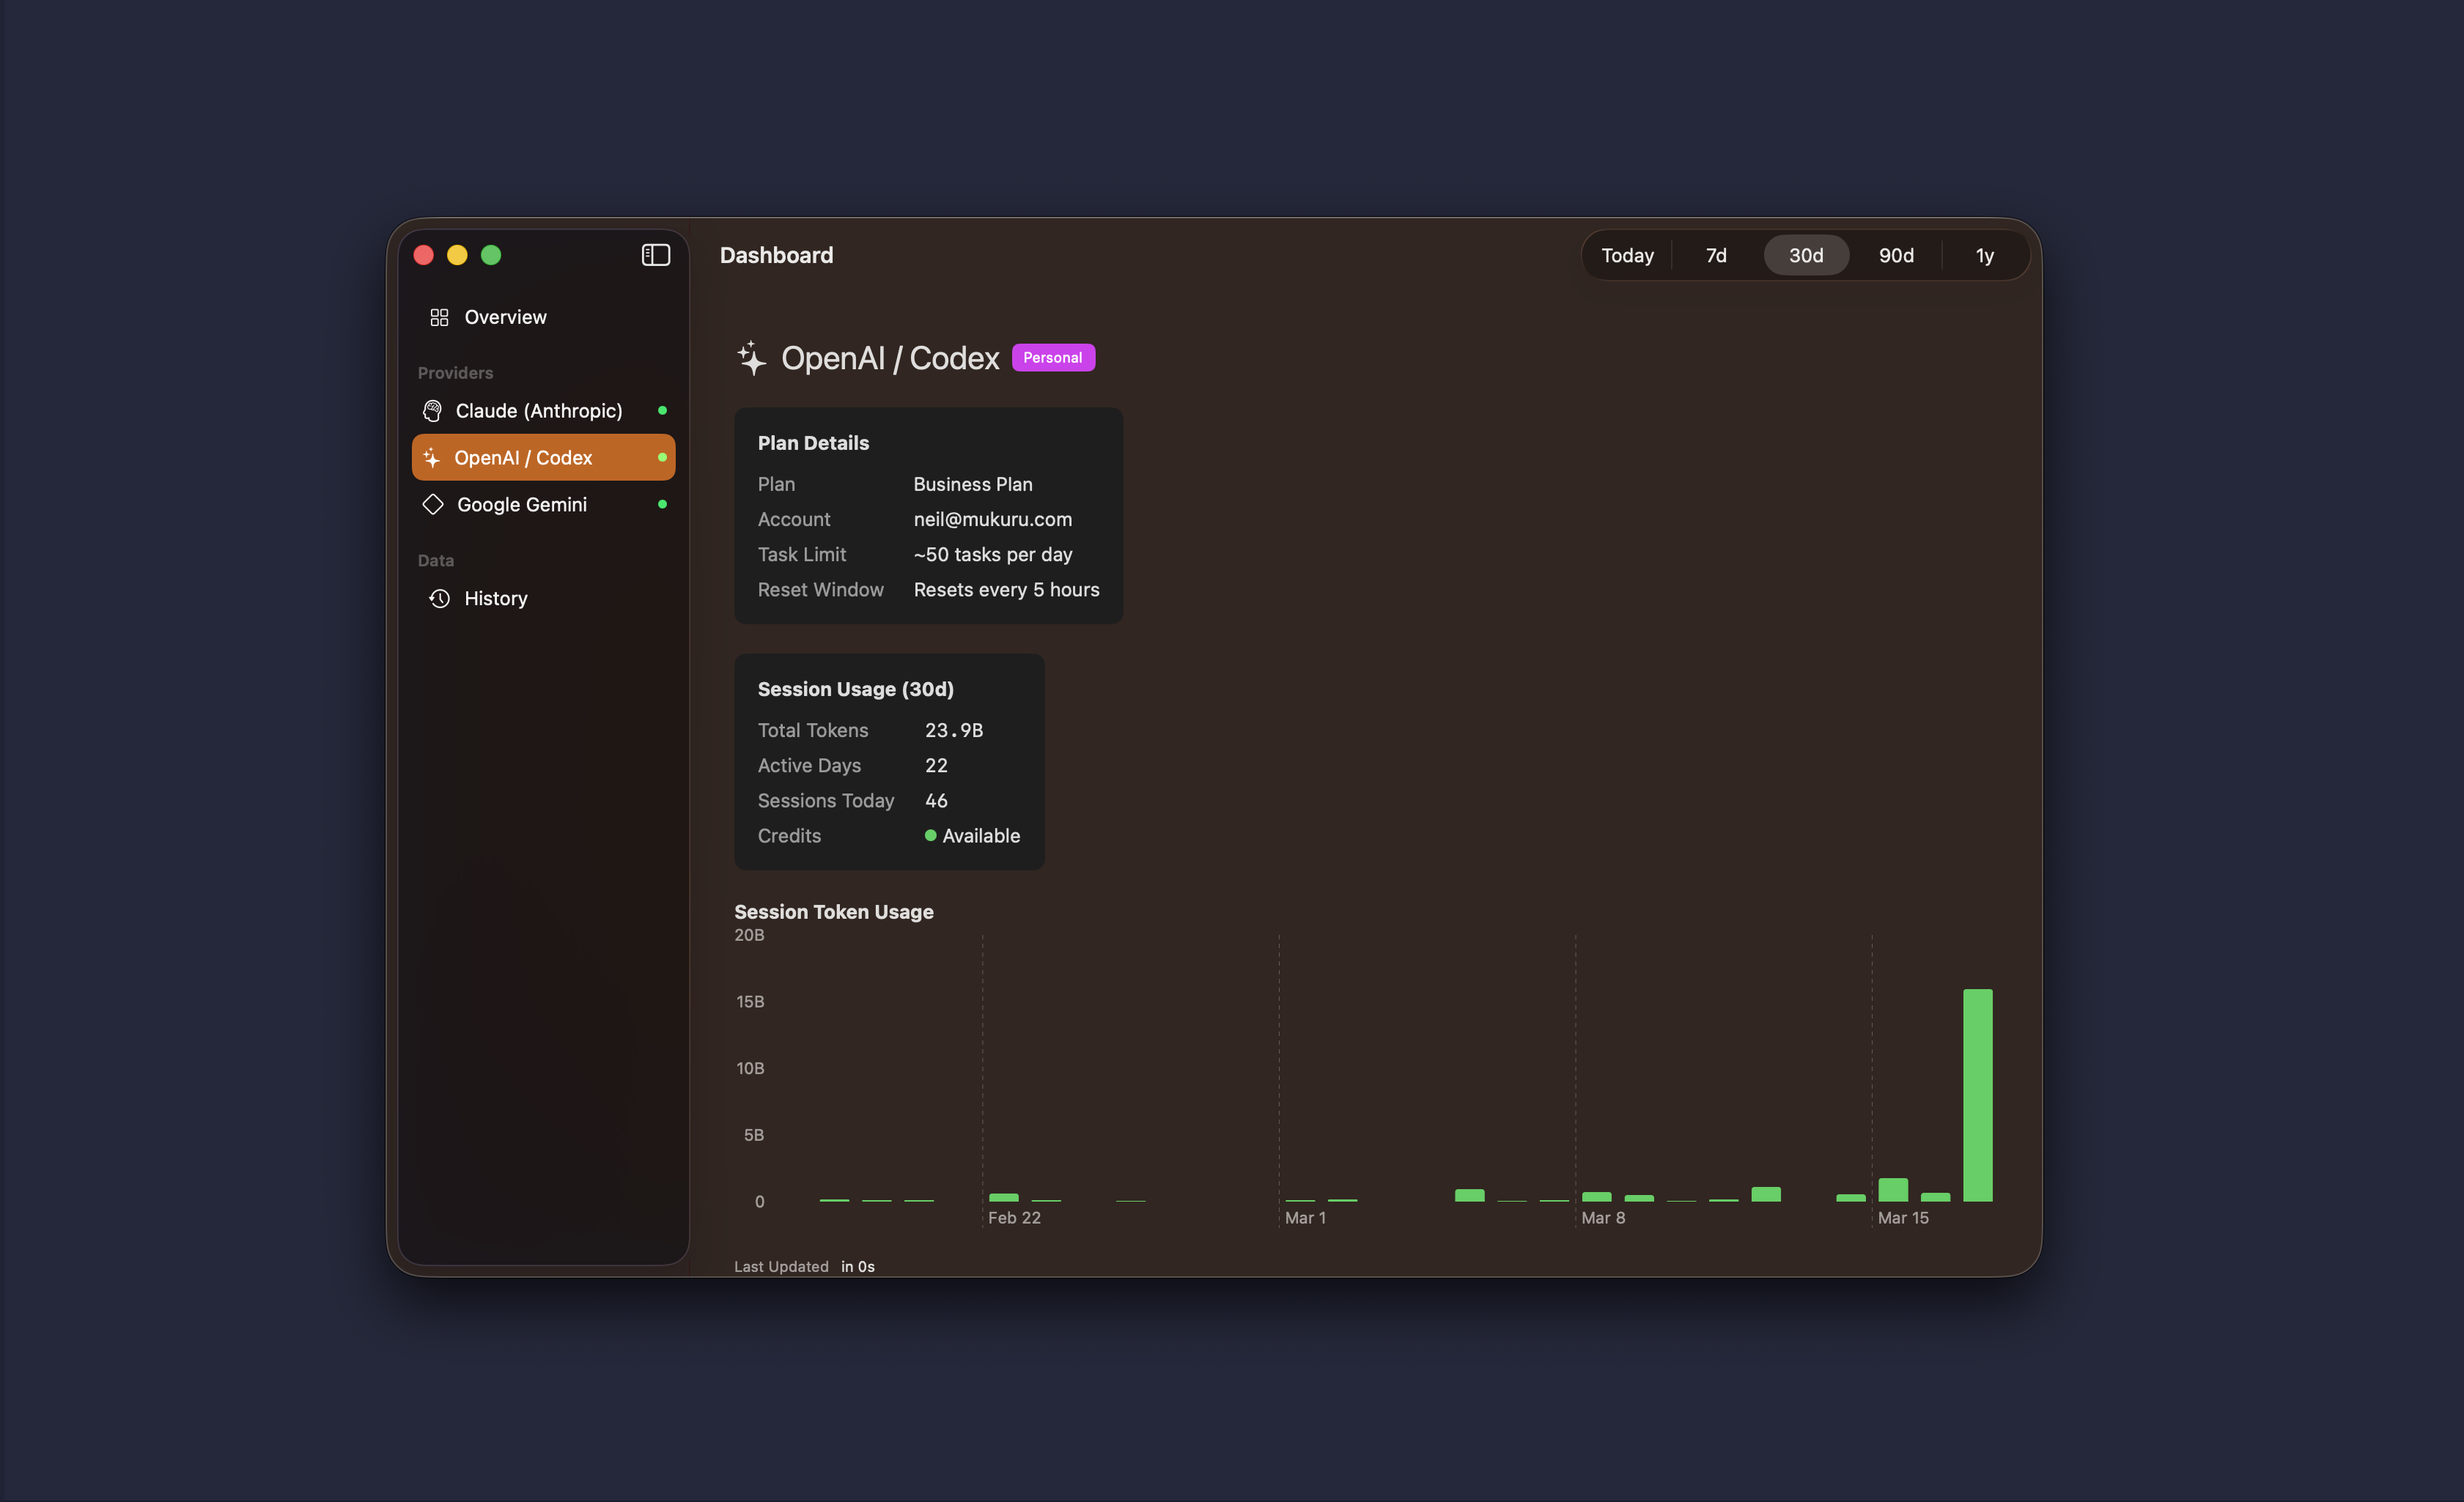The height and width of the screenshot is (1502, 2464).
Task: Click the tall green bar near Mar 15
Action: pos(1977,1095)
